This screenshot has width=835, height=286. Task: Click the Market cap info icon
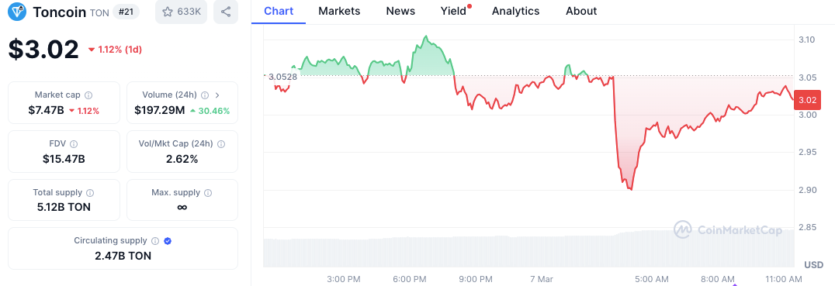click(x=88, y=95)
